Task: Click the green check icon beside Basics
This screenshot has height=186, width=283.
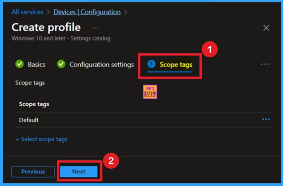Action: pos(20,64)
